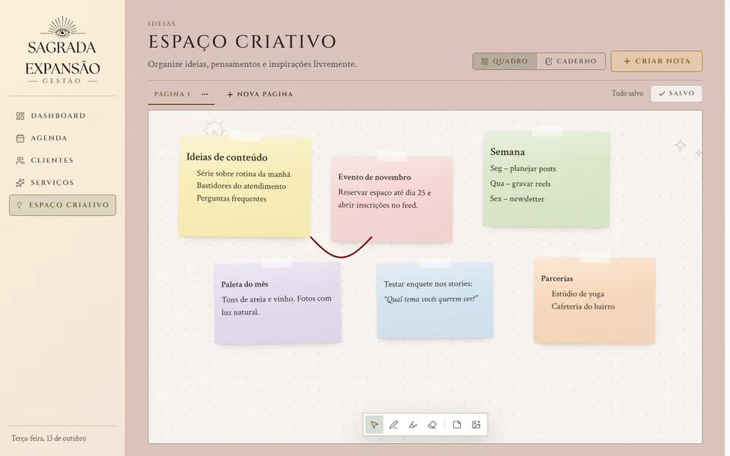Click 'Perguntas frequentes' line
Viewport: 730px width, 456px height.
point(231,198)
